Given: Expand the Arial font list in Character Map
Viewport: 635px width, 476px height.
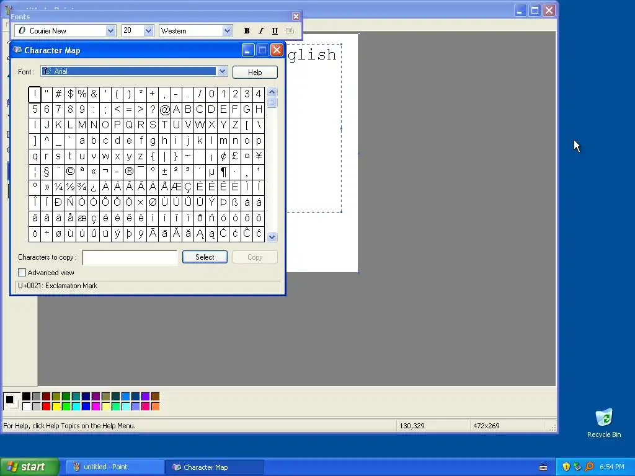Looking at the screenshot, I should coord(222,71).
